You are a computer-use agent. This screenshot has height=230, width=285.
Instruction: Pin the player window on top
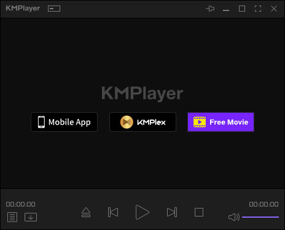point(210,9)
